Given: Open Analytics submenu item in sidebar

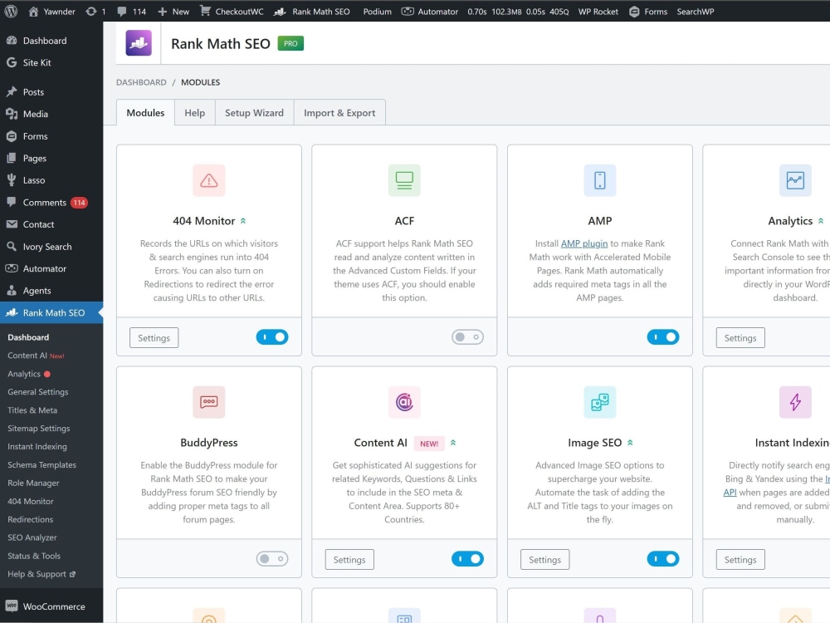Looking at the screenshot, I should click(x=28, y=374).
